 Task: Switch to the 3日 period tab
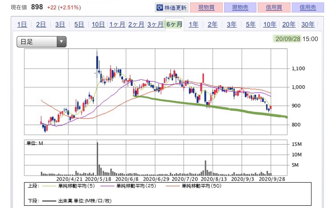pyautogui.click(x=60, y=24)
